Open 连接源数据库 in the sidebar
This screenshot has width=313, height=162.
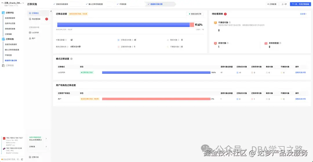pos(10,18)
